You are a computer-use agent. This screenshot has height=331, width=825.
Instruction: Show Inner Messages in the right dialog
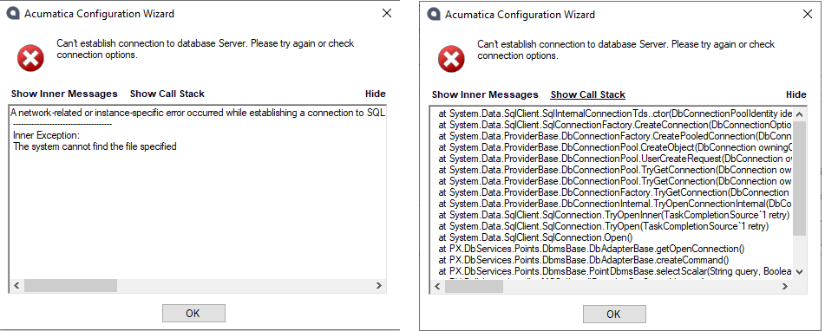[x=485, y=95]
